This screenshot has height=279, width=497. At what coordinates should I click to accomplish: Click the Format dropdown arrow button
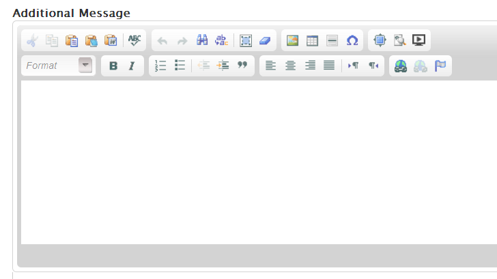pyautogui.click(x=85, y=65)
